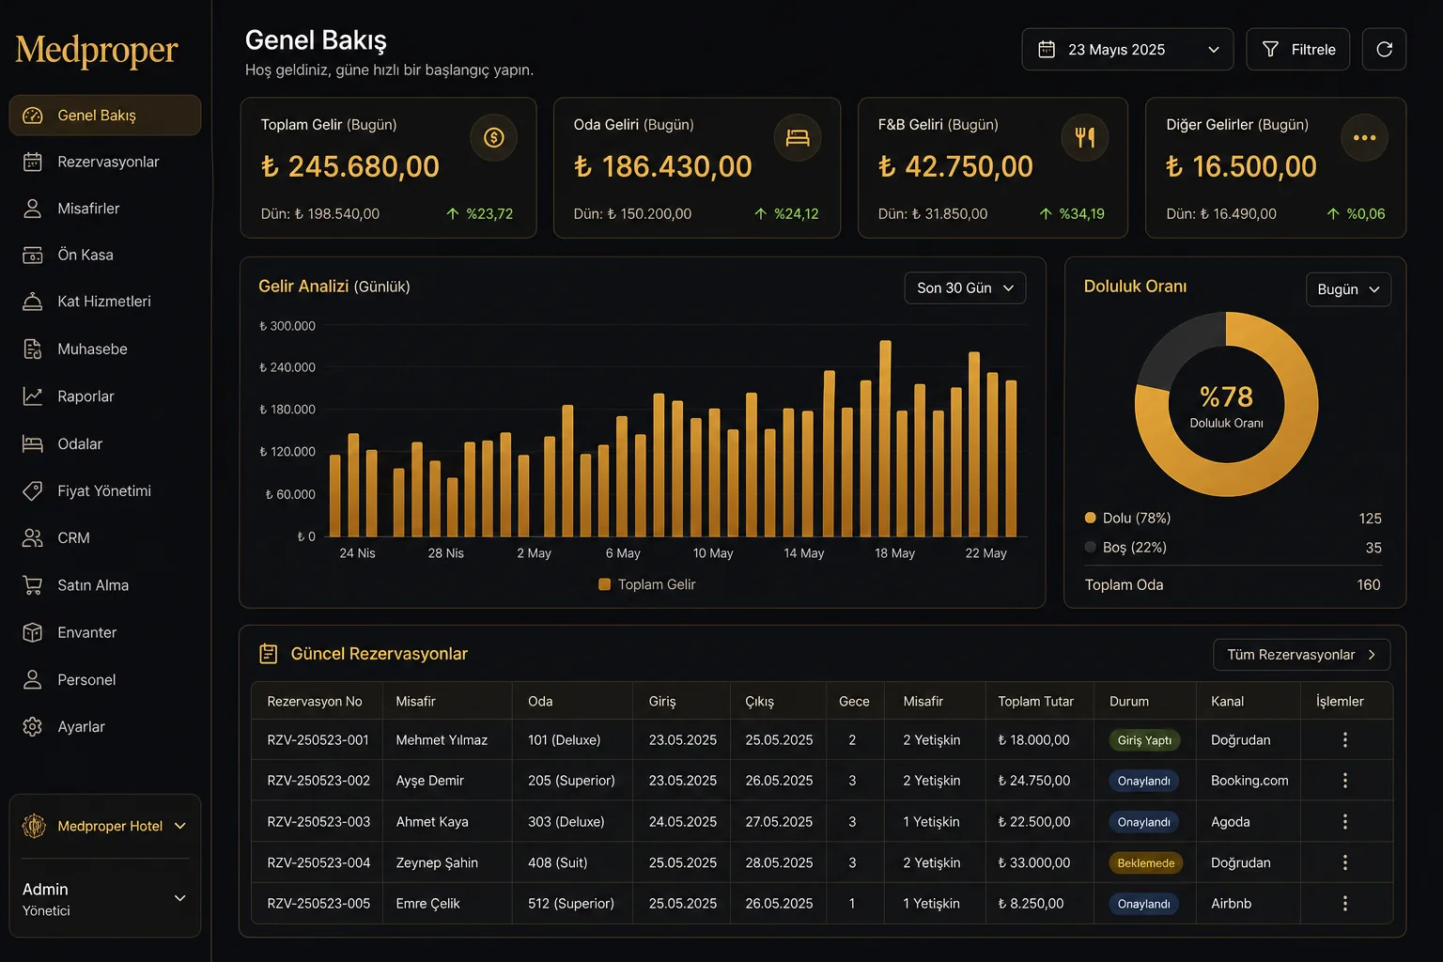Click the Filtrele button
The image size is (1443, 962).
(x=1298, y=49)
